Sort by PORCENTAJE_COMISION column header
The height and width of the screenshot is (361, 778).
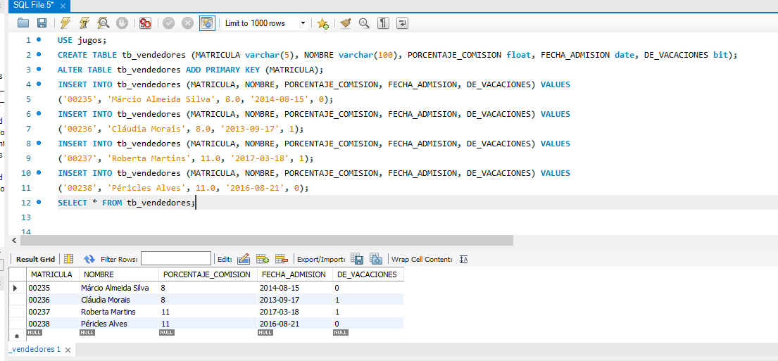point(208,274)
